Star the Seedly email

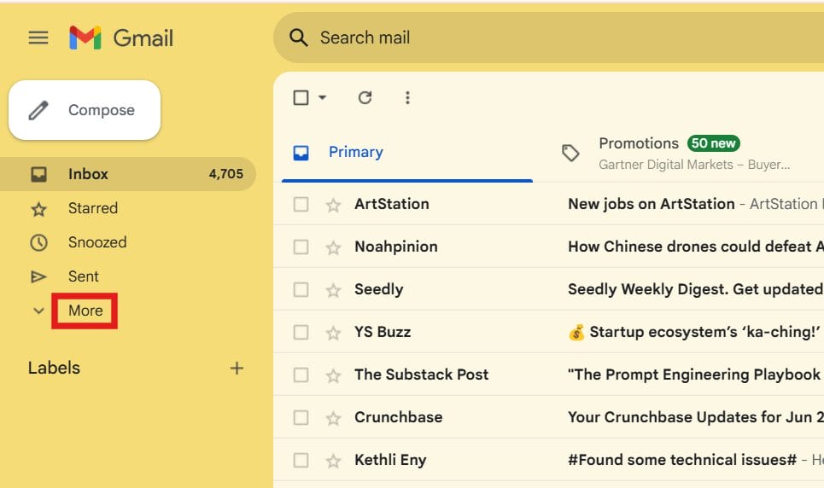point(333,290)
